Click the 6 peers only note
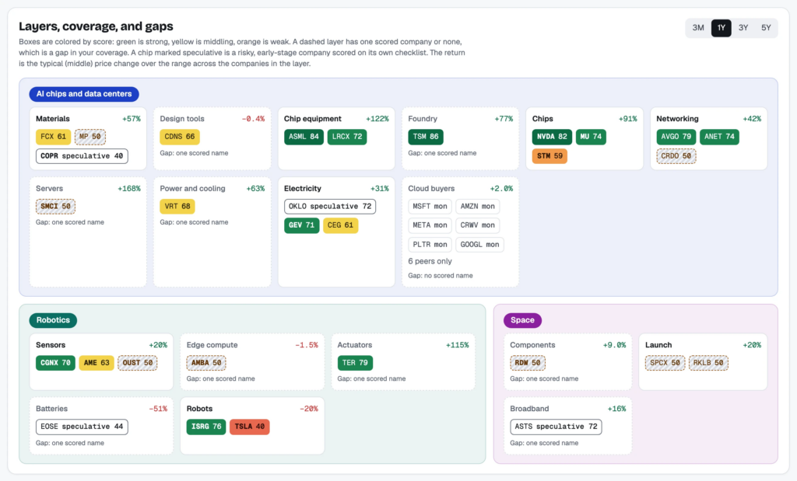Image resolution: width=797 pixels, height=481 pixels. 430,261
